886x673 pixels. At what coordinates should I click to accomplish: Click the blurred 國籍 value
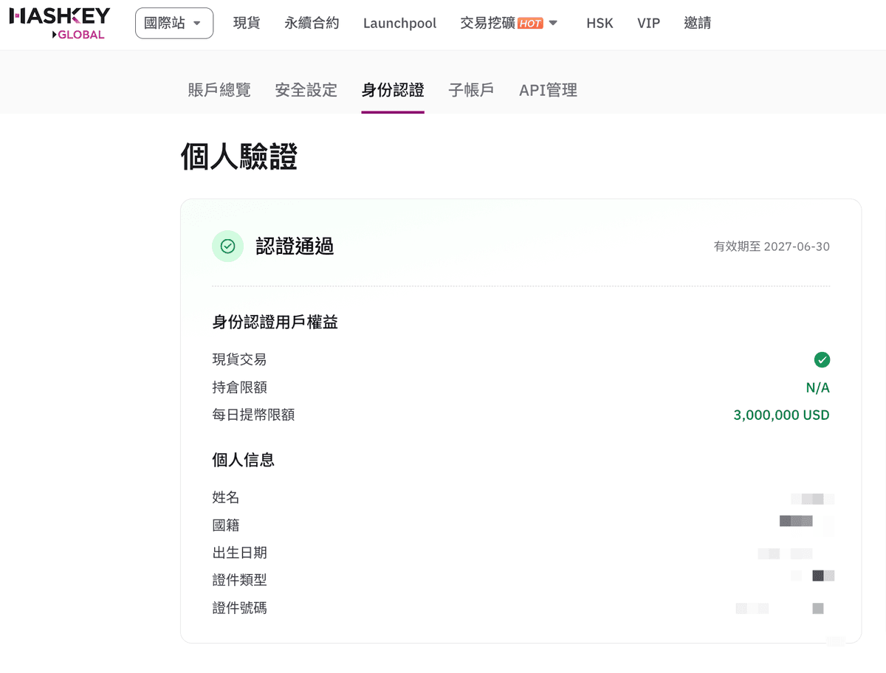[x=796, y=521]
